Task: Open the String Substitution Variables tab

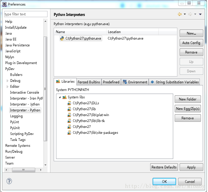Action: tap(174, 82)
